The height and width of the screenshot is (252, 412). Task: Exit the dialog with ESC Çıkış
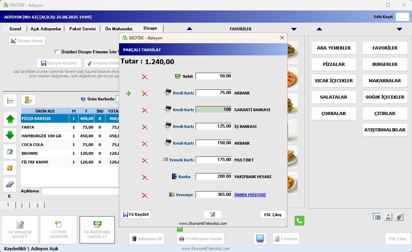pyautogui.click(x=273, y=215)
